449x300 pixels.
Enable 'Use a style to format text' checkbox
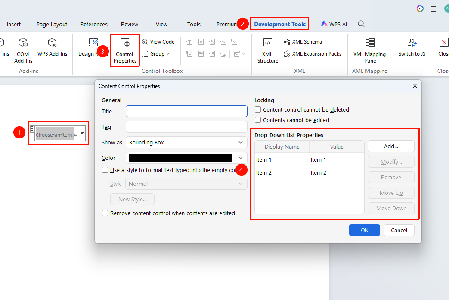pos(105,170)
